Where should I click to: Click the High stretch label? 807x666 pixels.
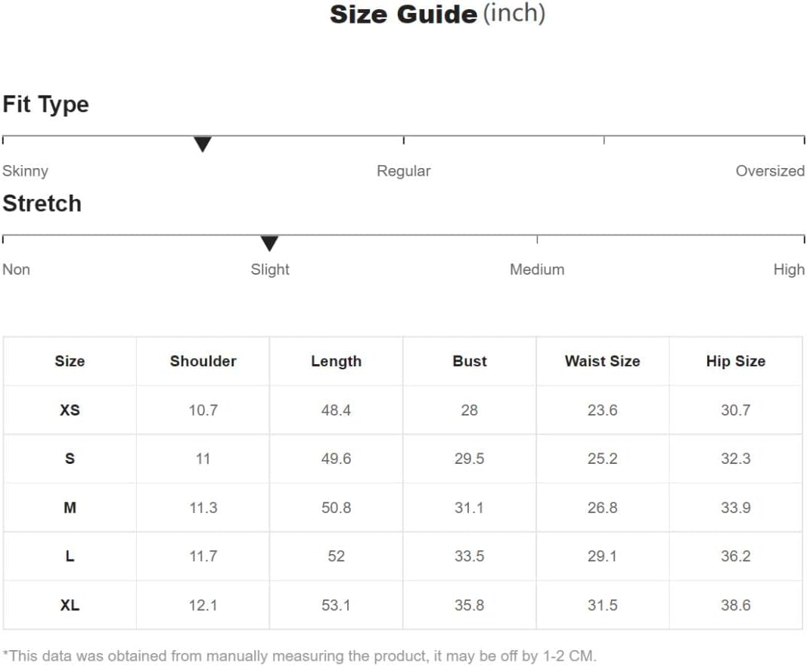(788, 269)
